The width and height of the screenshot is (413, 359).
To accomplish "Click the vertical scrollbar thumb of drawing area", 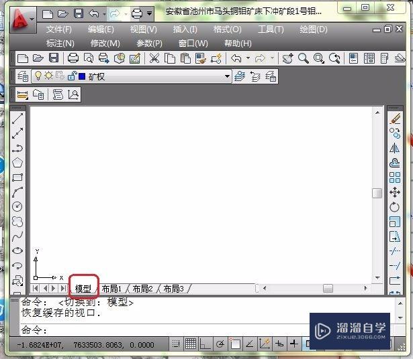I will (377, 194).
